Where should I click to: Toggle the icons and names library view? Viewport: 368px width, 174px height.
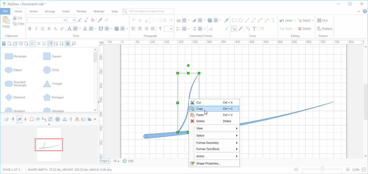pyautogui.click(x=33, y=44)
